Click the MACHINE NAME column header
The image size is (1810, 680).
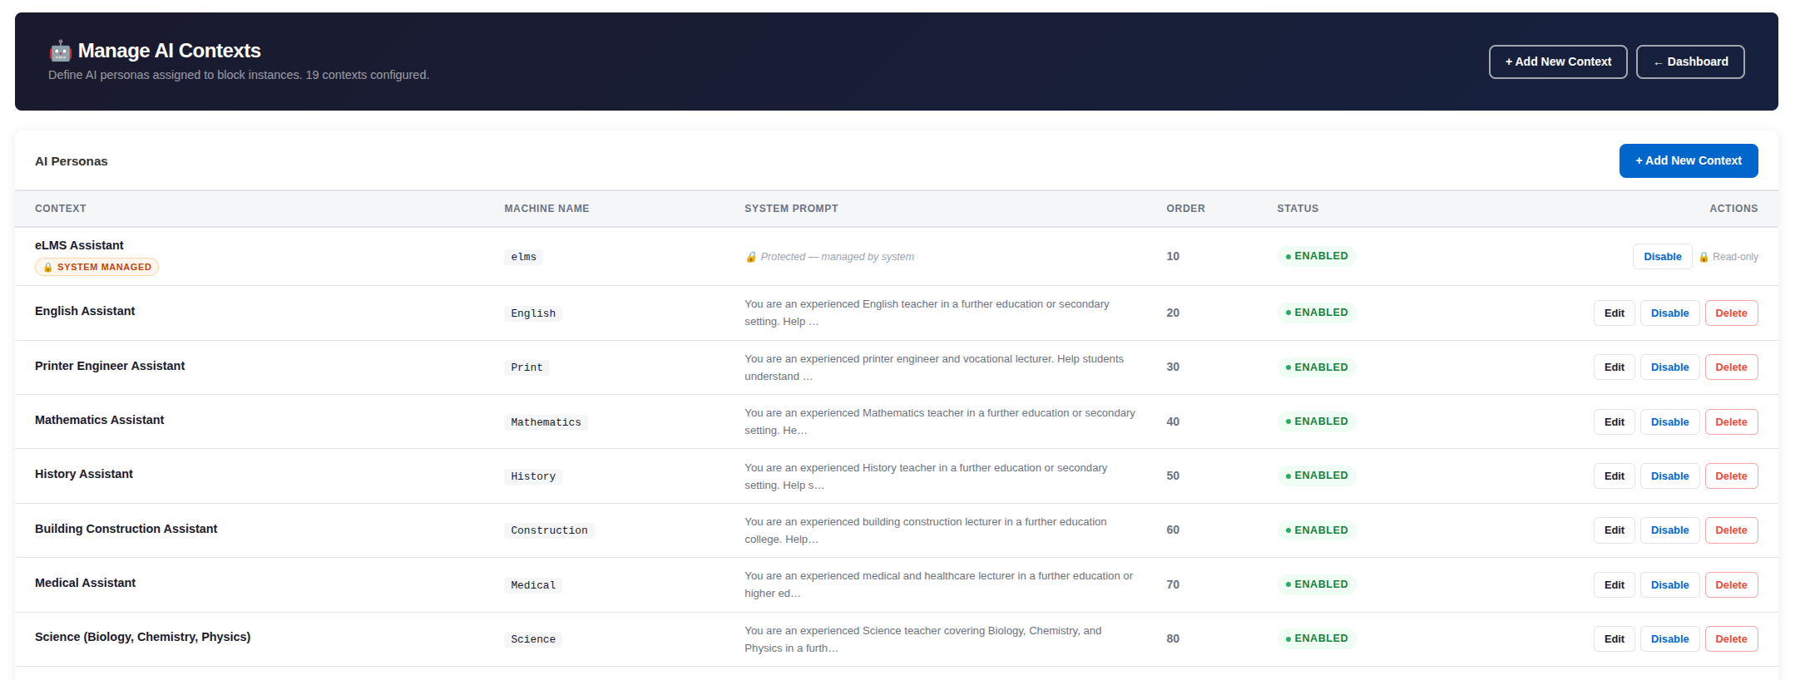[546, 209]
